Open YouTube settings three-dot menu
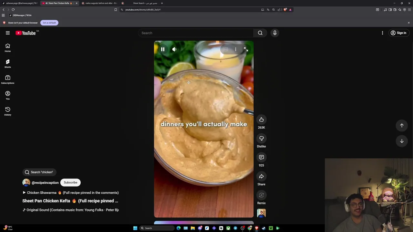The image size is (413, 232). (382, 33)
